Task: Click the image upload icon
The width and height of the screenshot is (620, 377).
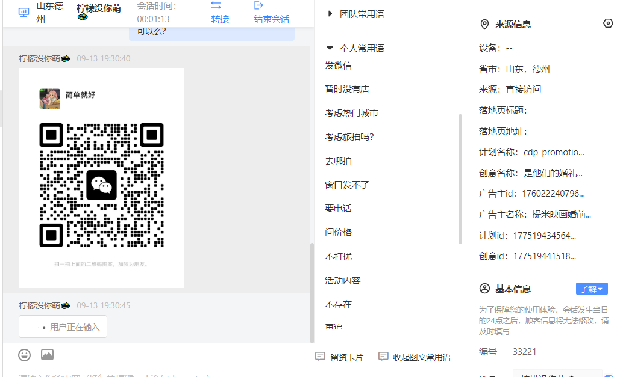Action: pyautogui.click(x=48, y=355)
